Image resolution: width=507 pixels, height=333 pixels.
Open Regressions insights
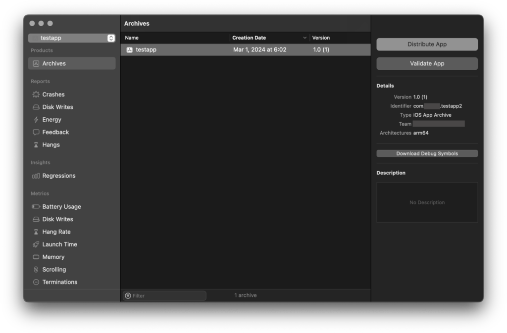pos(72,176)
